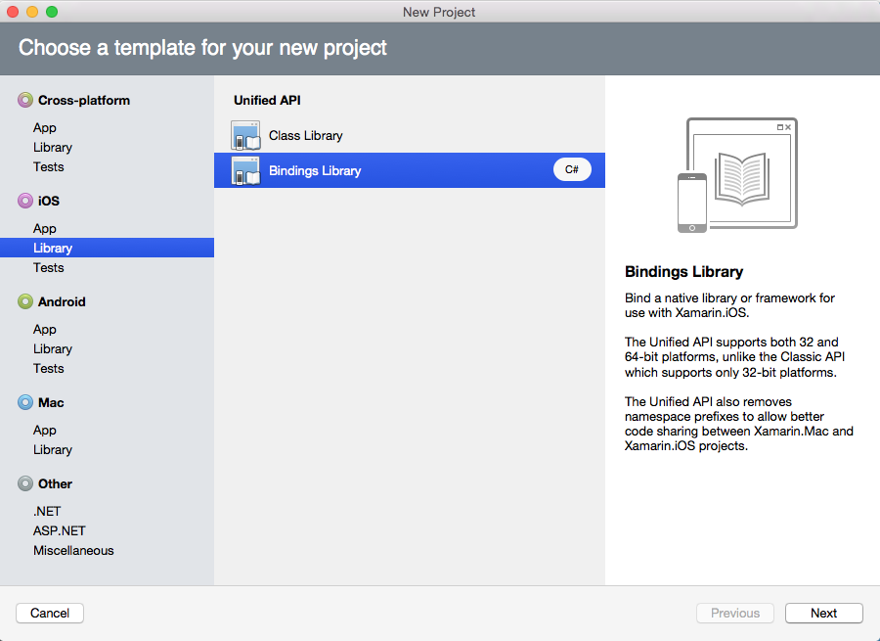The image size is (880, 641).
Task: Click the iOS category icon
Action: click(x=25, y=201)
